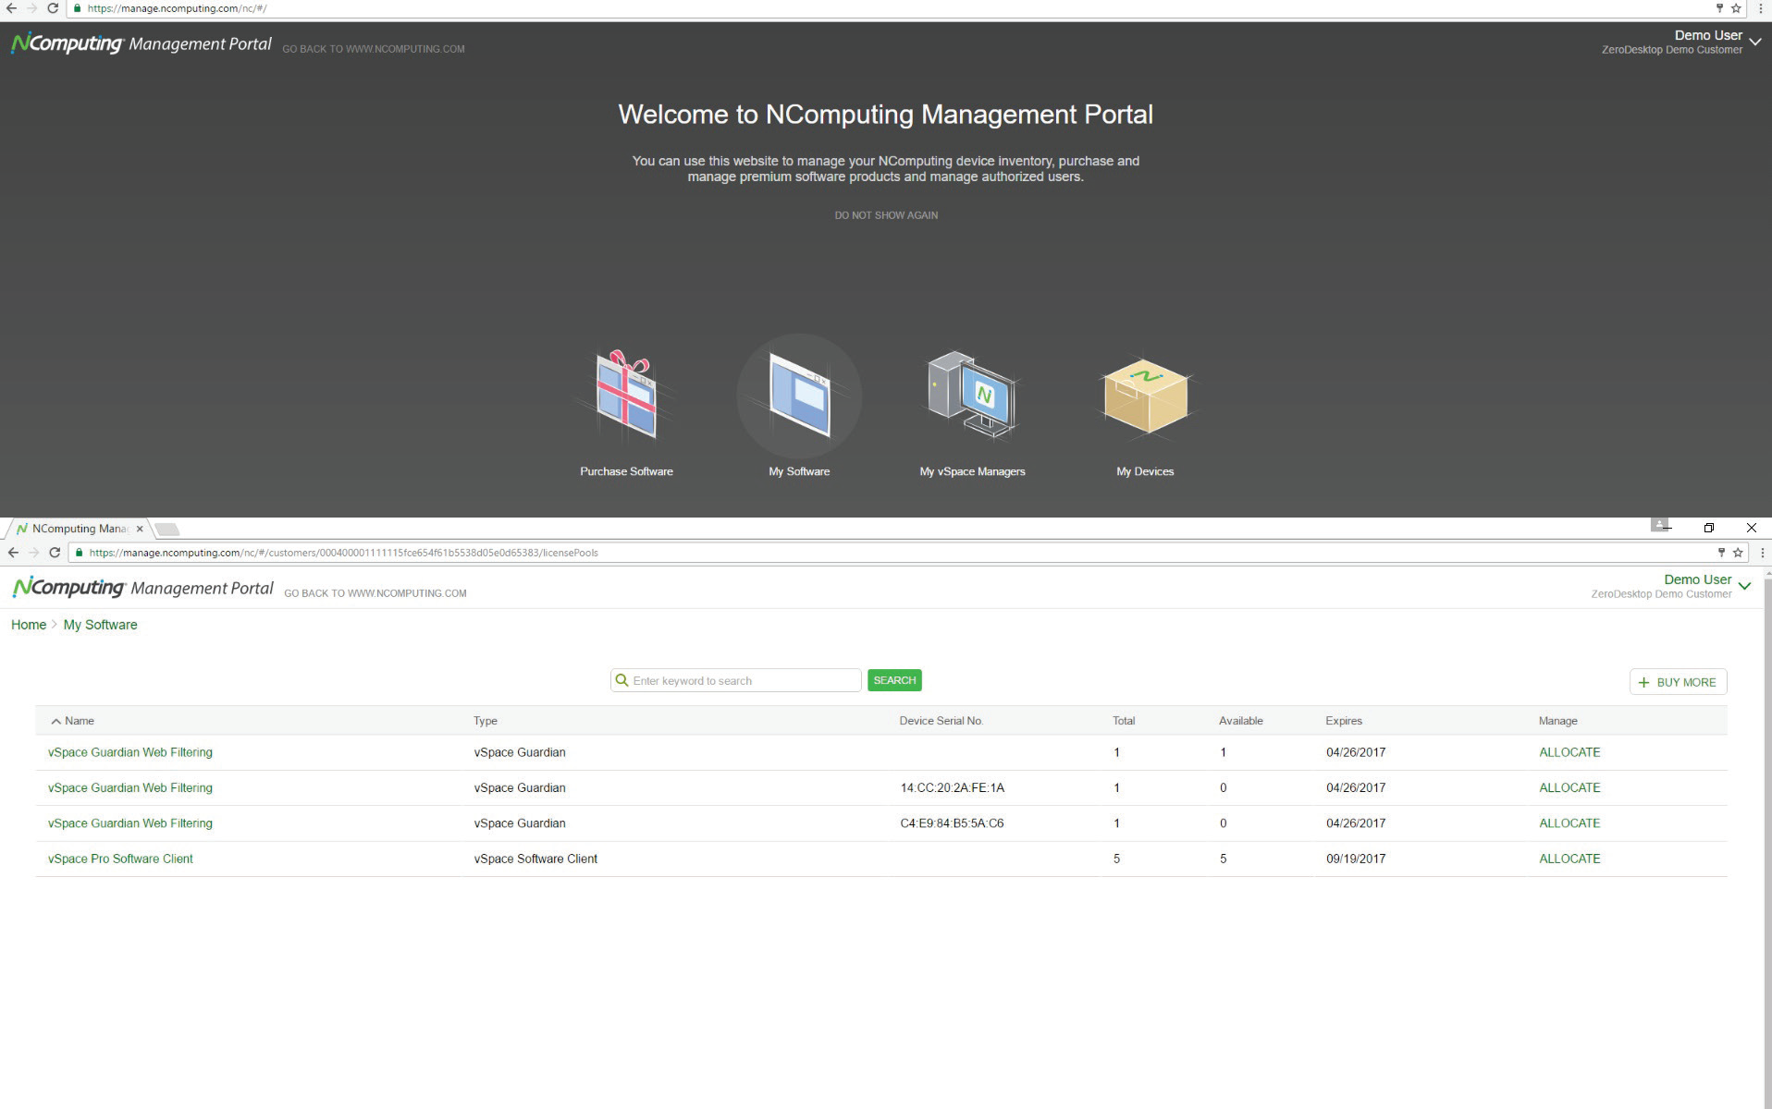
Task: Restore down the lower browser window
Action: click(x=1709, y=528)
